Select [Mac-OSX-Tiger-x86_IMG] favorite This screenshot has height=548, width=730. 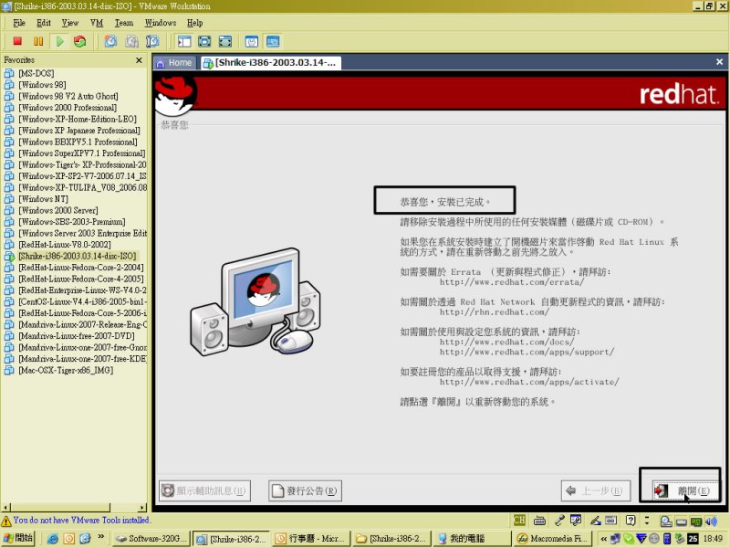coord(66,370)
